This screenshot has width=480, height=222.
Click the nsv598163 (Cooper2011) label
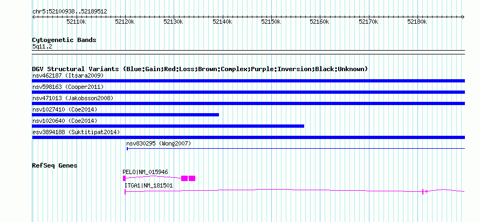tap(68, 87)
